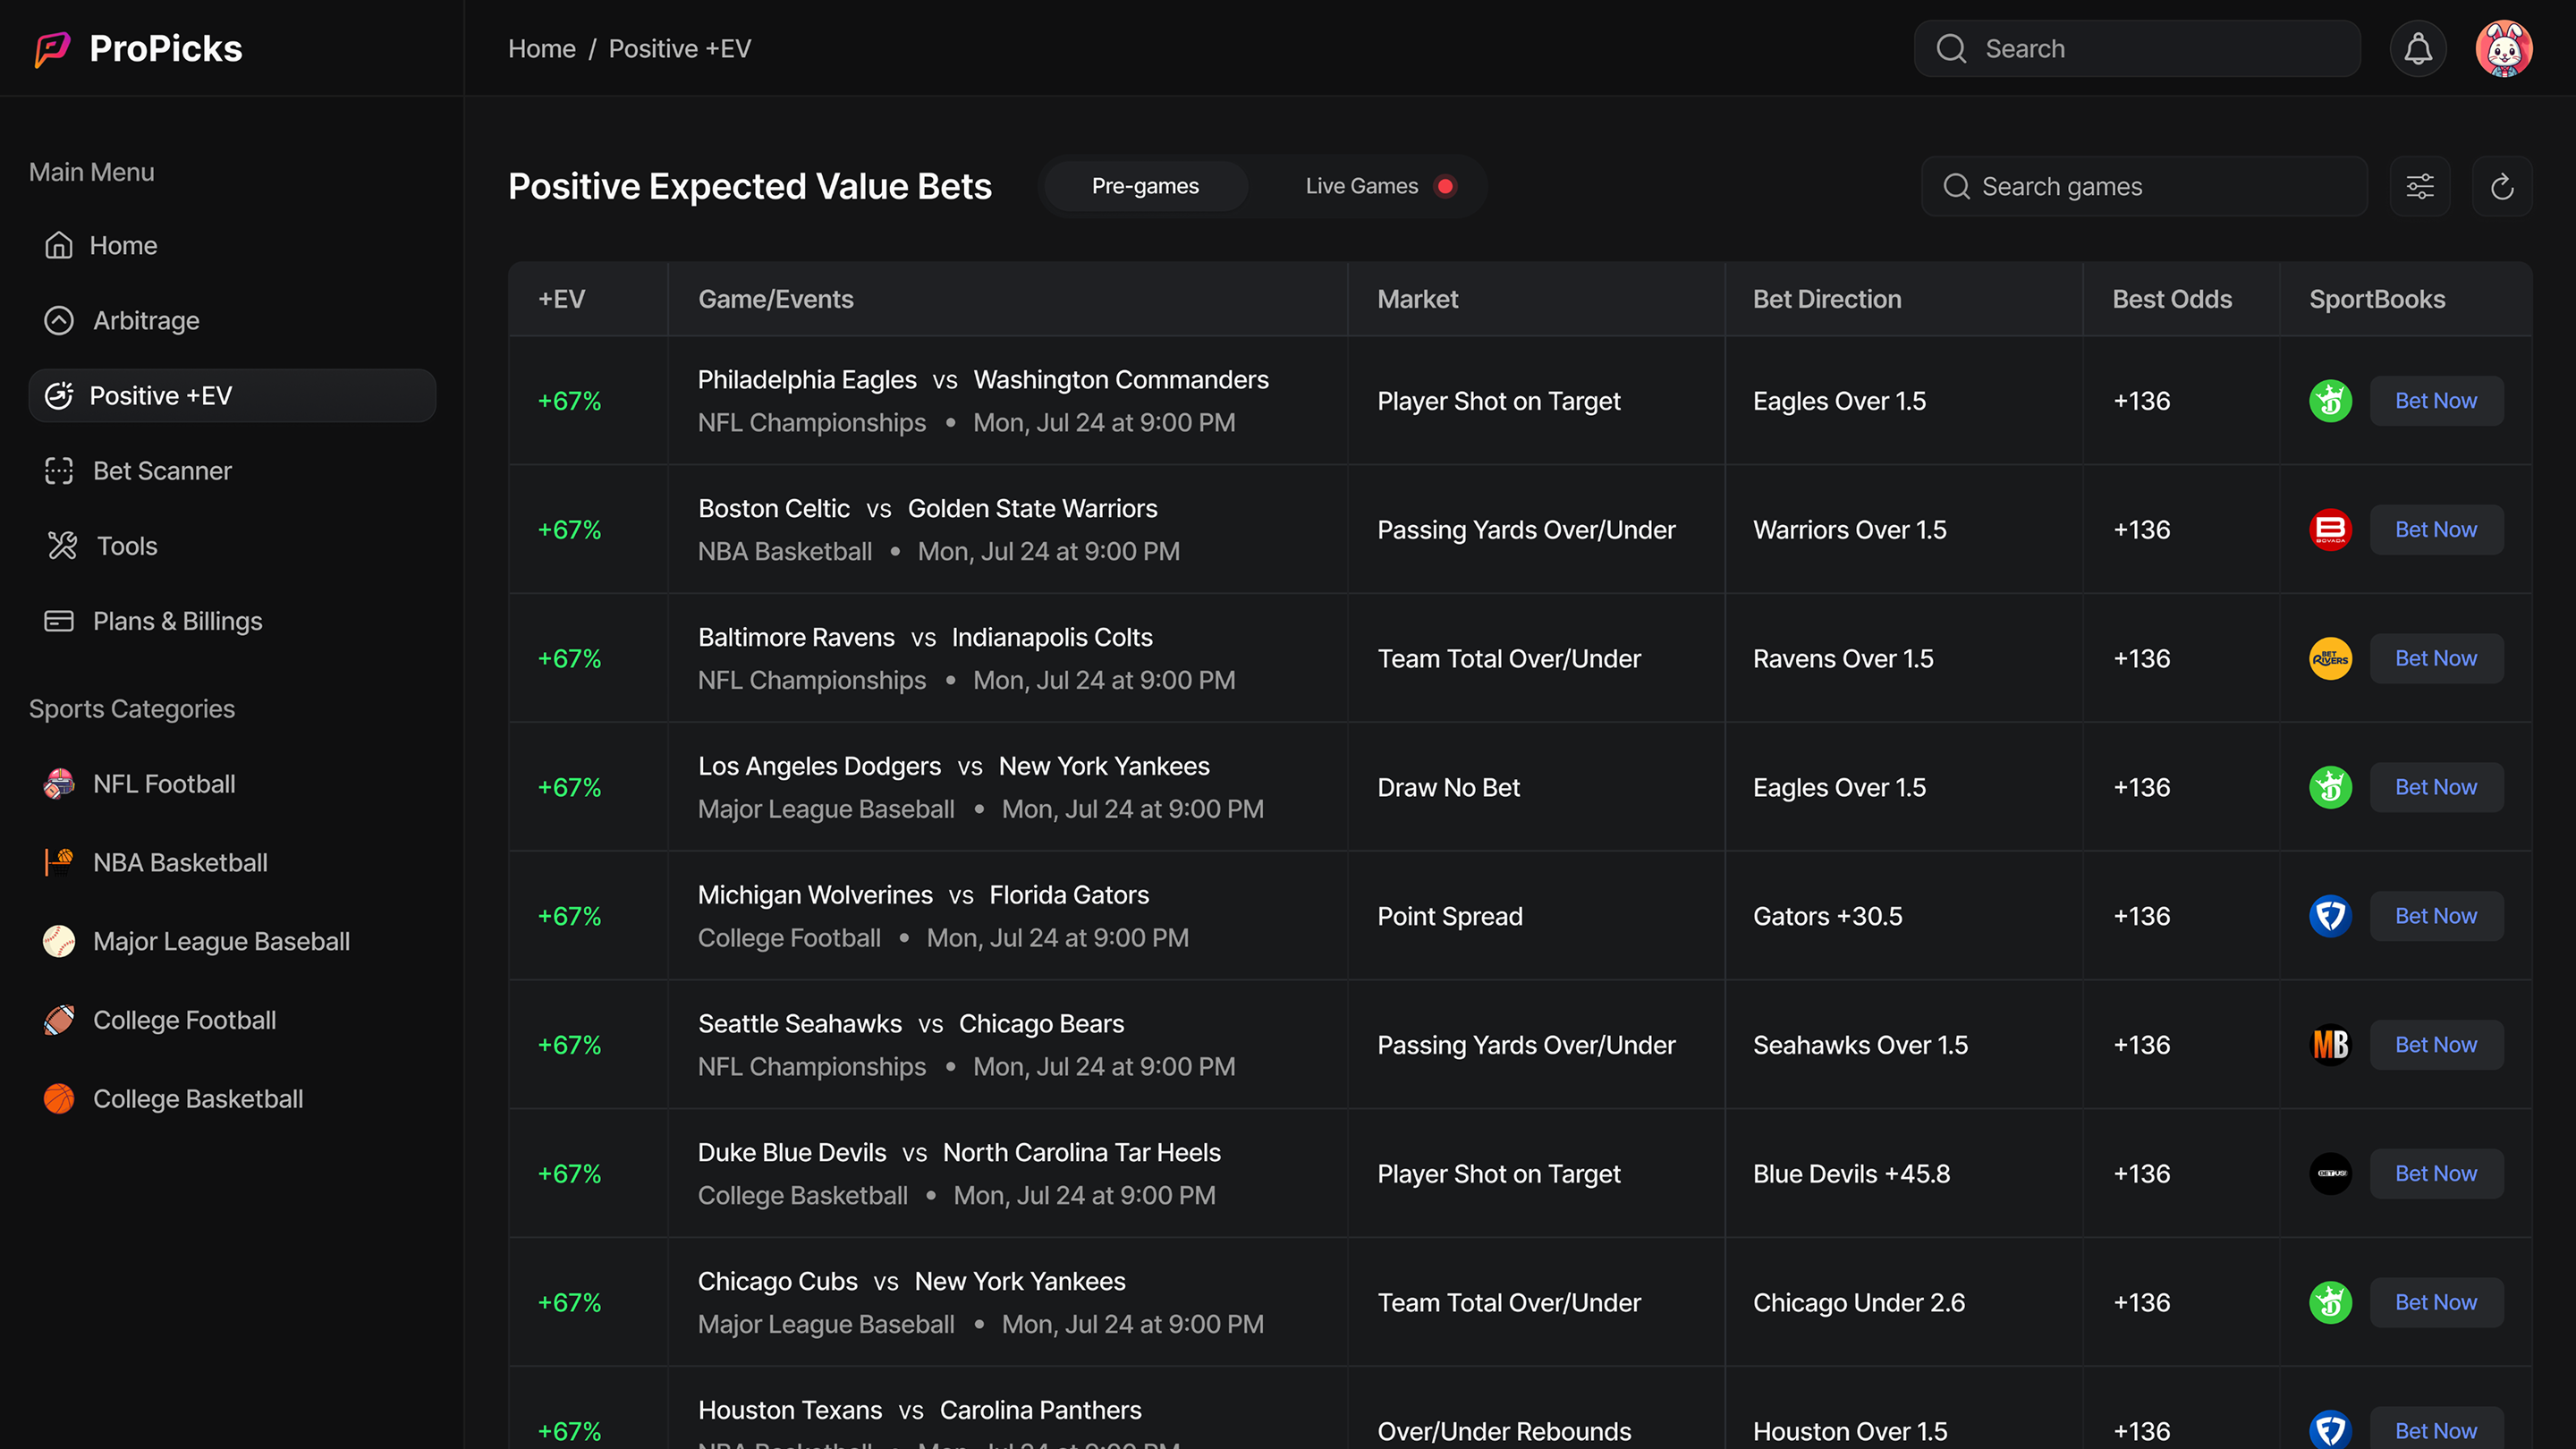Screen dimensions: 2576x1449
Task: Click Home breadcrumb link
Action: pyautogui.click(x=541, y=48)
